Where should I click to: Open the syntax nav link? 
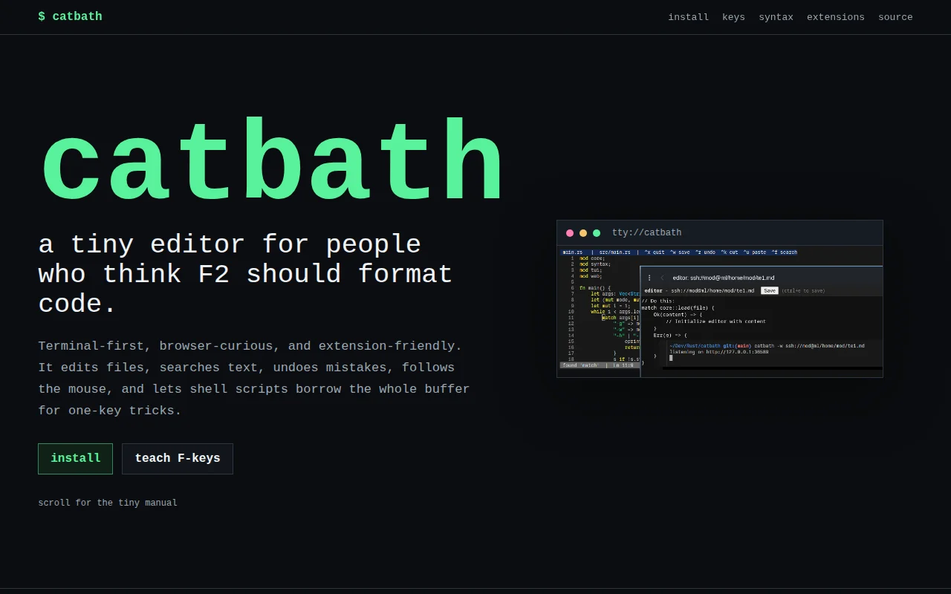coord(776,17)
